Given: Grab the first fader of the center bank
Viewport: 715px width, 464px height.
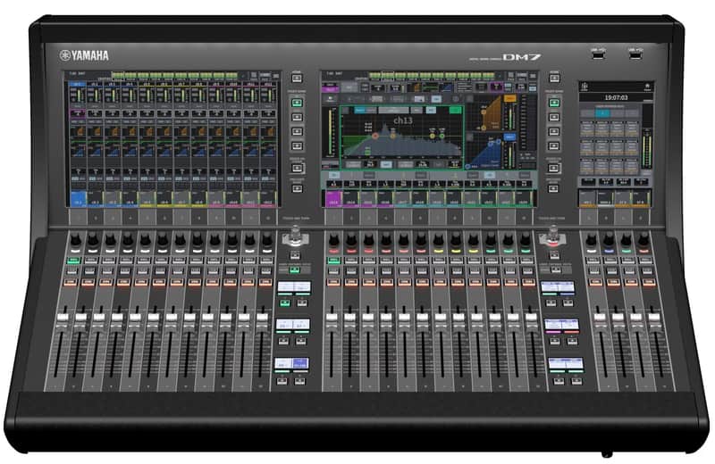Looking at the screenshot, I should pyautogui.click(x=332, y=319).
